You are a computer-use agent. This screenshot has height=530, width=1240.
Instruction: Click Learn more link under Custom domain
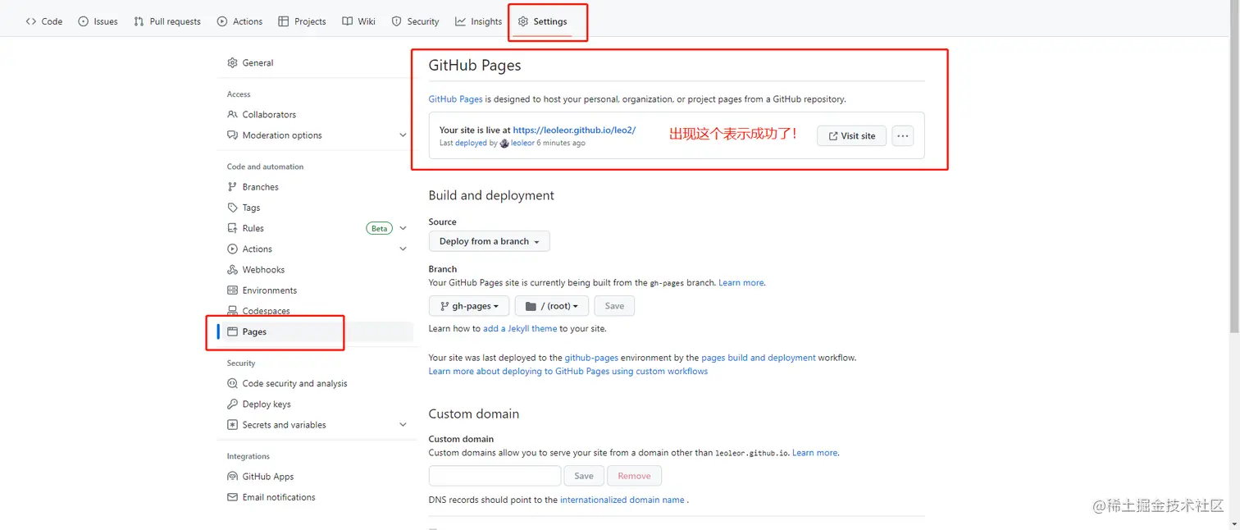pos(815,452)
